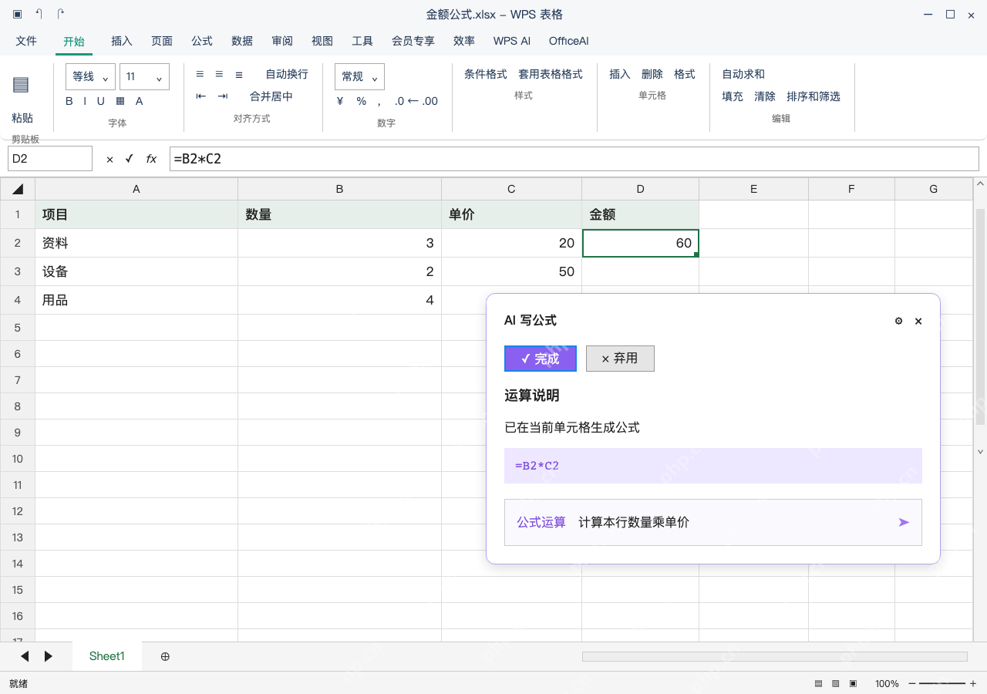Image resolution: width=987 pixels, height=694 pixels.
Task: Open the 数据 ribbon tab
Action: coord(242,41)
